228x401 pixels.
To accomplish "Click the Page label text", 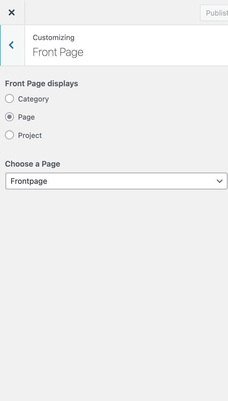I will point(26,117).
